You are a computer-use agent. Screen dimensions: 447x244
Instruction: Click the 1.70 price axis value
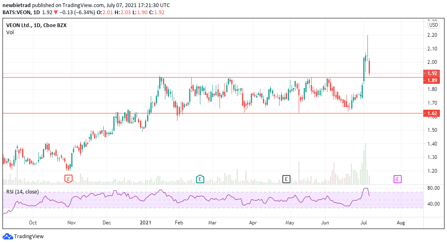432,103
